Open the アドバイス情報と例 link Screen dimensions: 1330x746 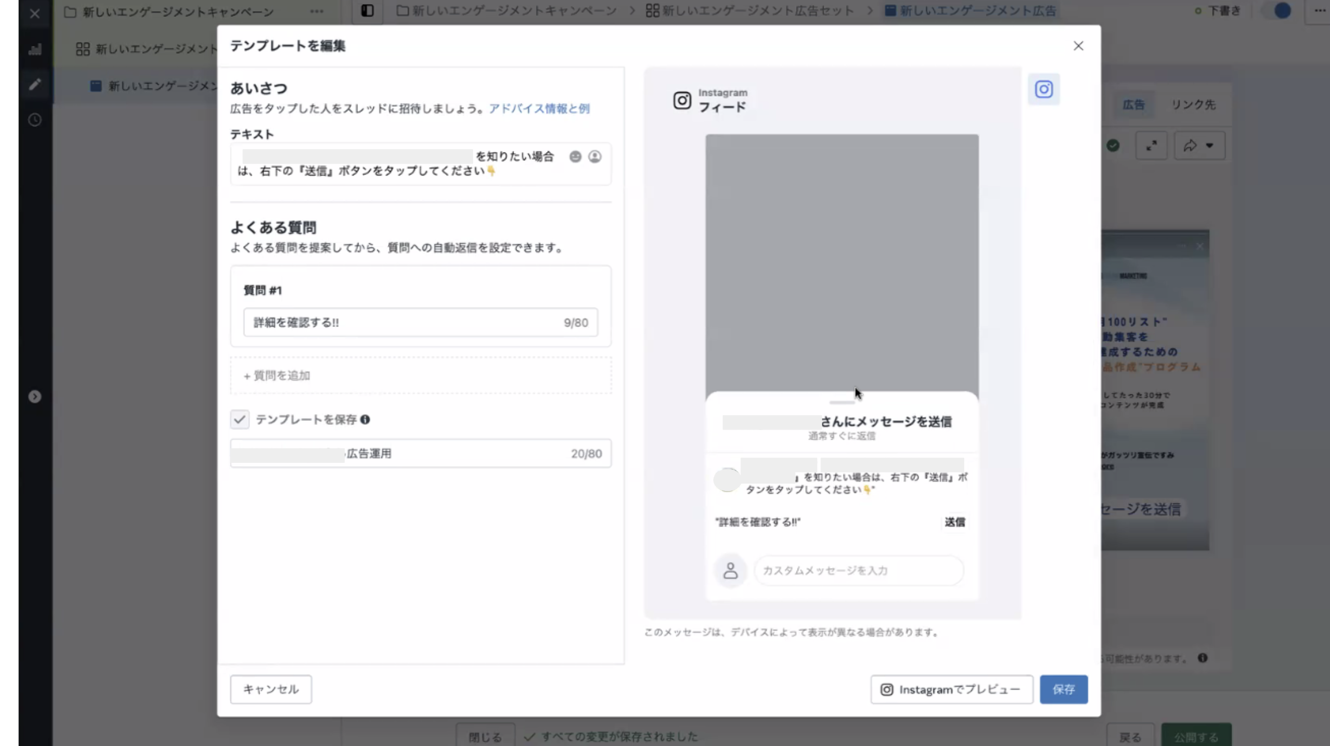[539, 109]
